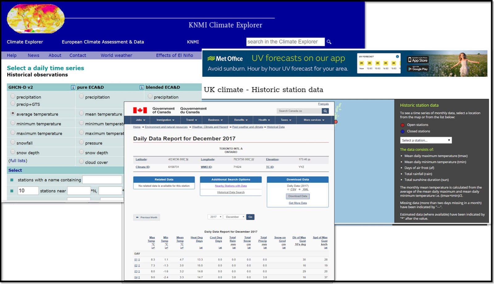494x284 pixels.
Task: Open the Cool Deg Days chart icon
Action: click(x=220, y=248)
